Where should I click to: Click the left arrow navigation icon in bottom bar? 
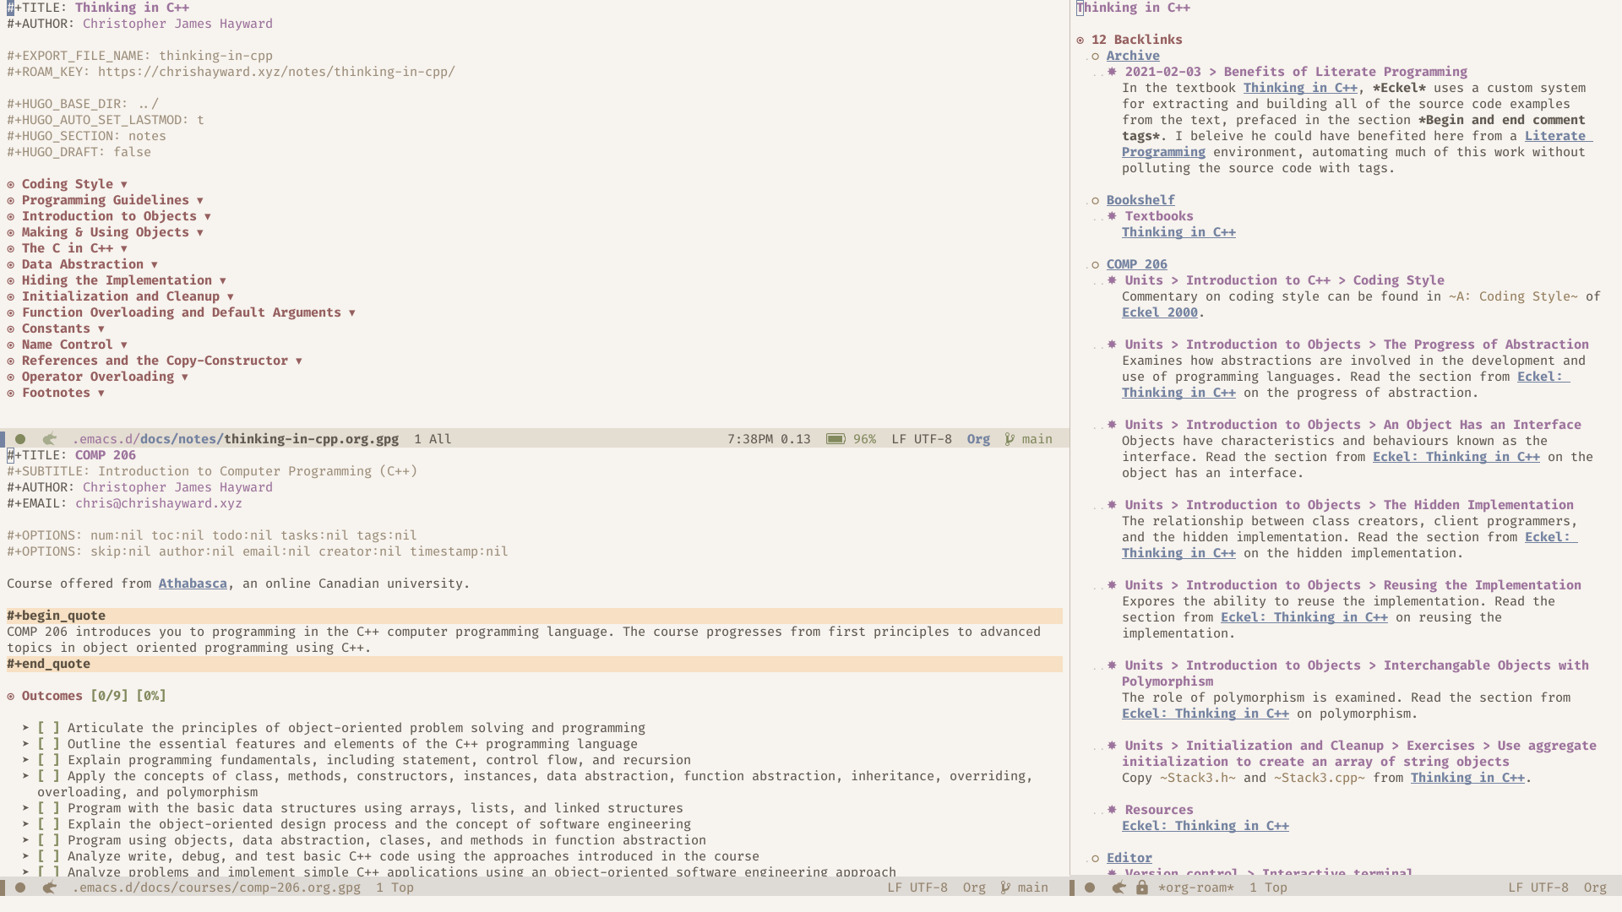click(49, 888)
